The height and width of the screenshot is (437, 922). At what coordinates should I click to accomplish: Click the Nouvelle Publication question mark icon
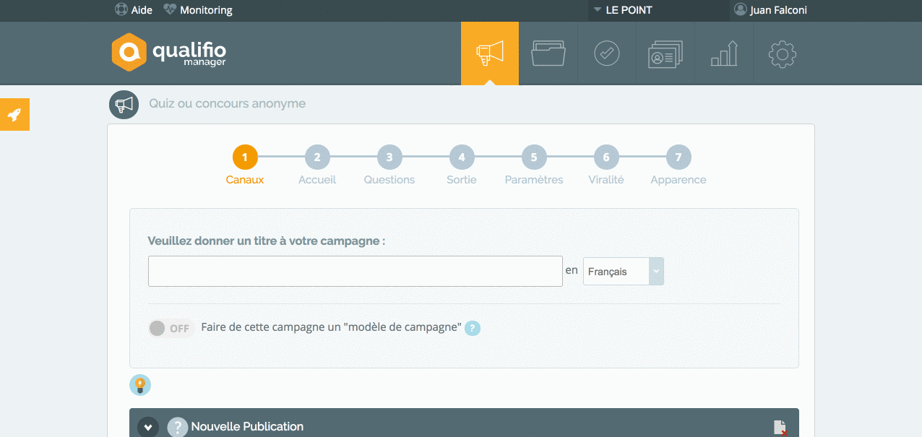[178, 427]
